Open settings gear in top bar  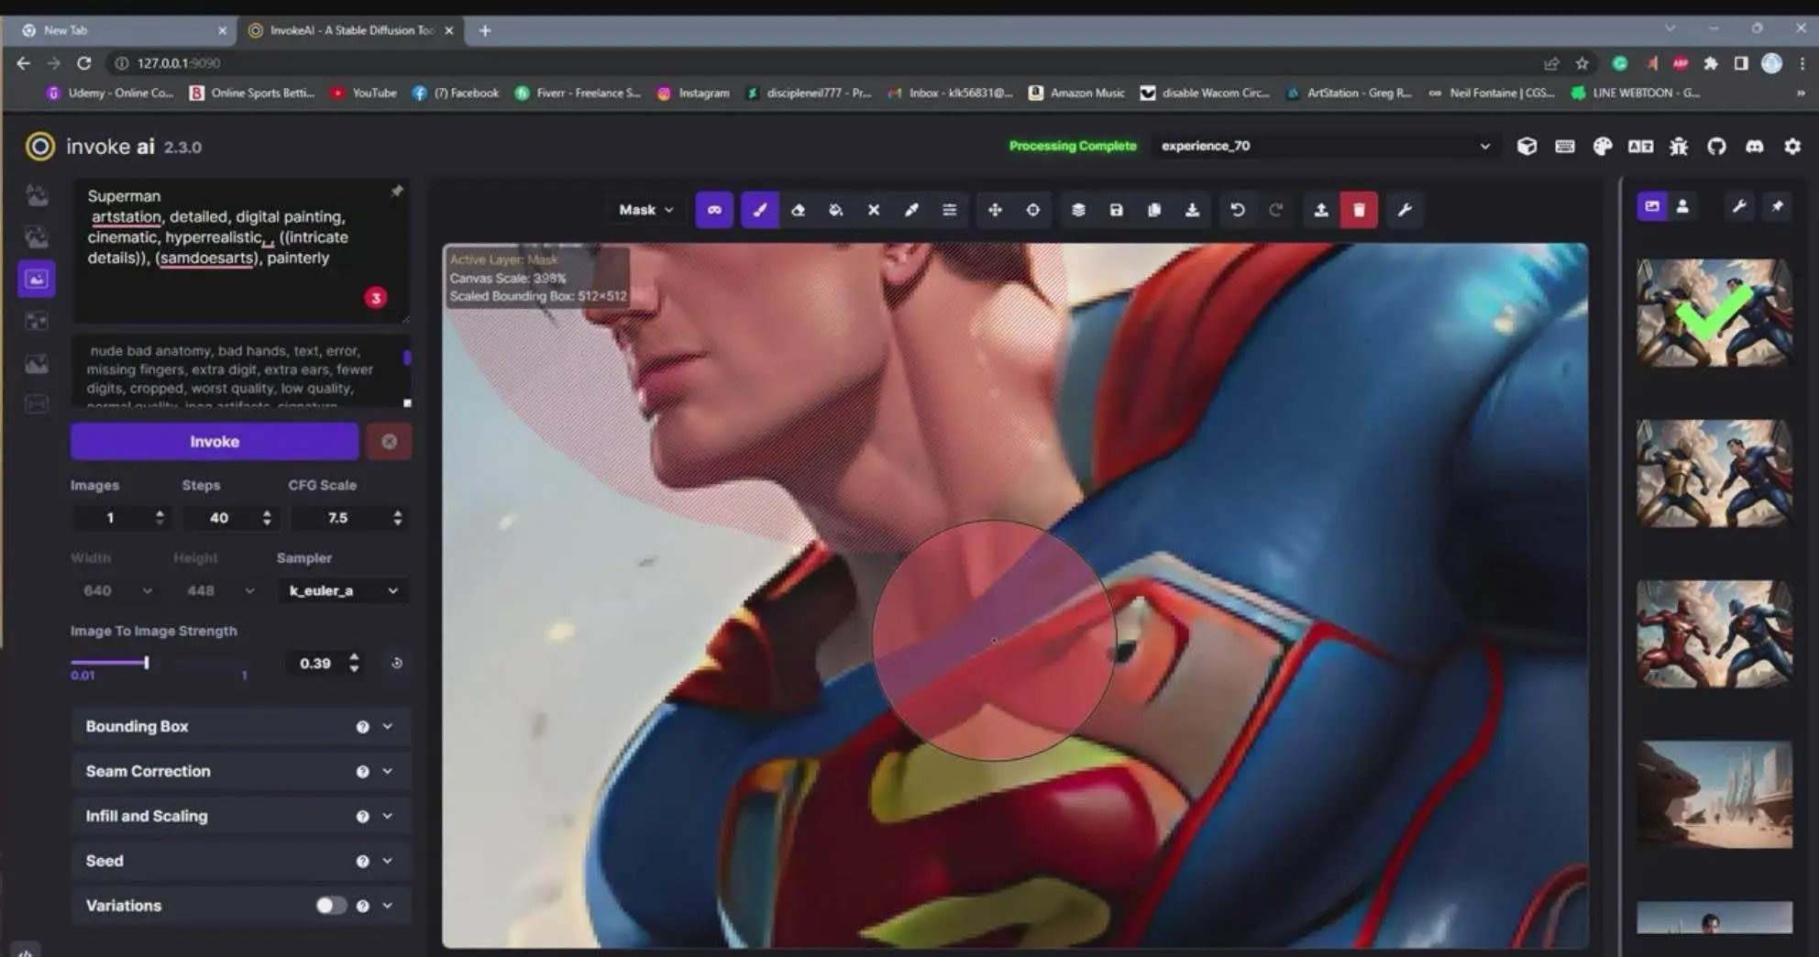(1791, 147)
